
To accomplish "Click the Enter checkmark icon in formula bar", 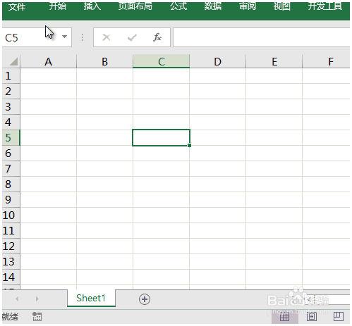I will coord(132,37).
